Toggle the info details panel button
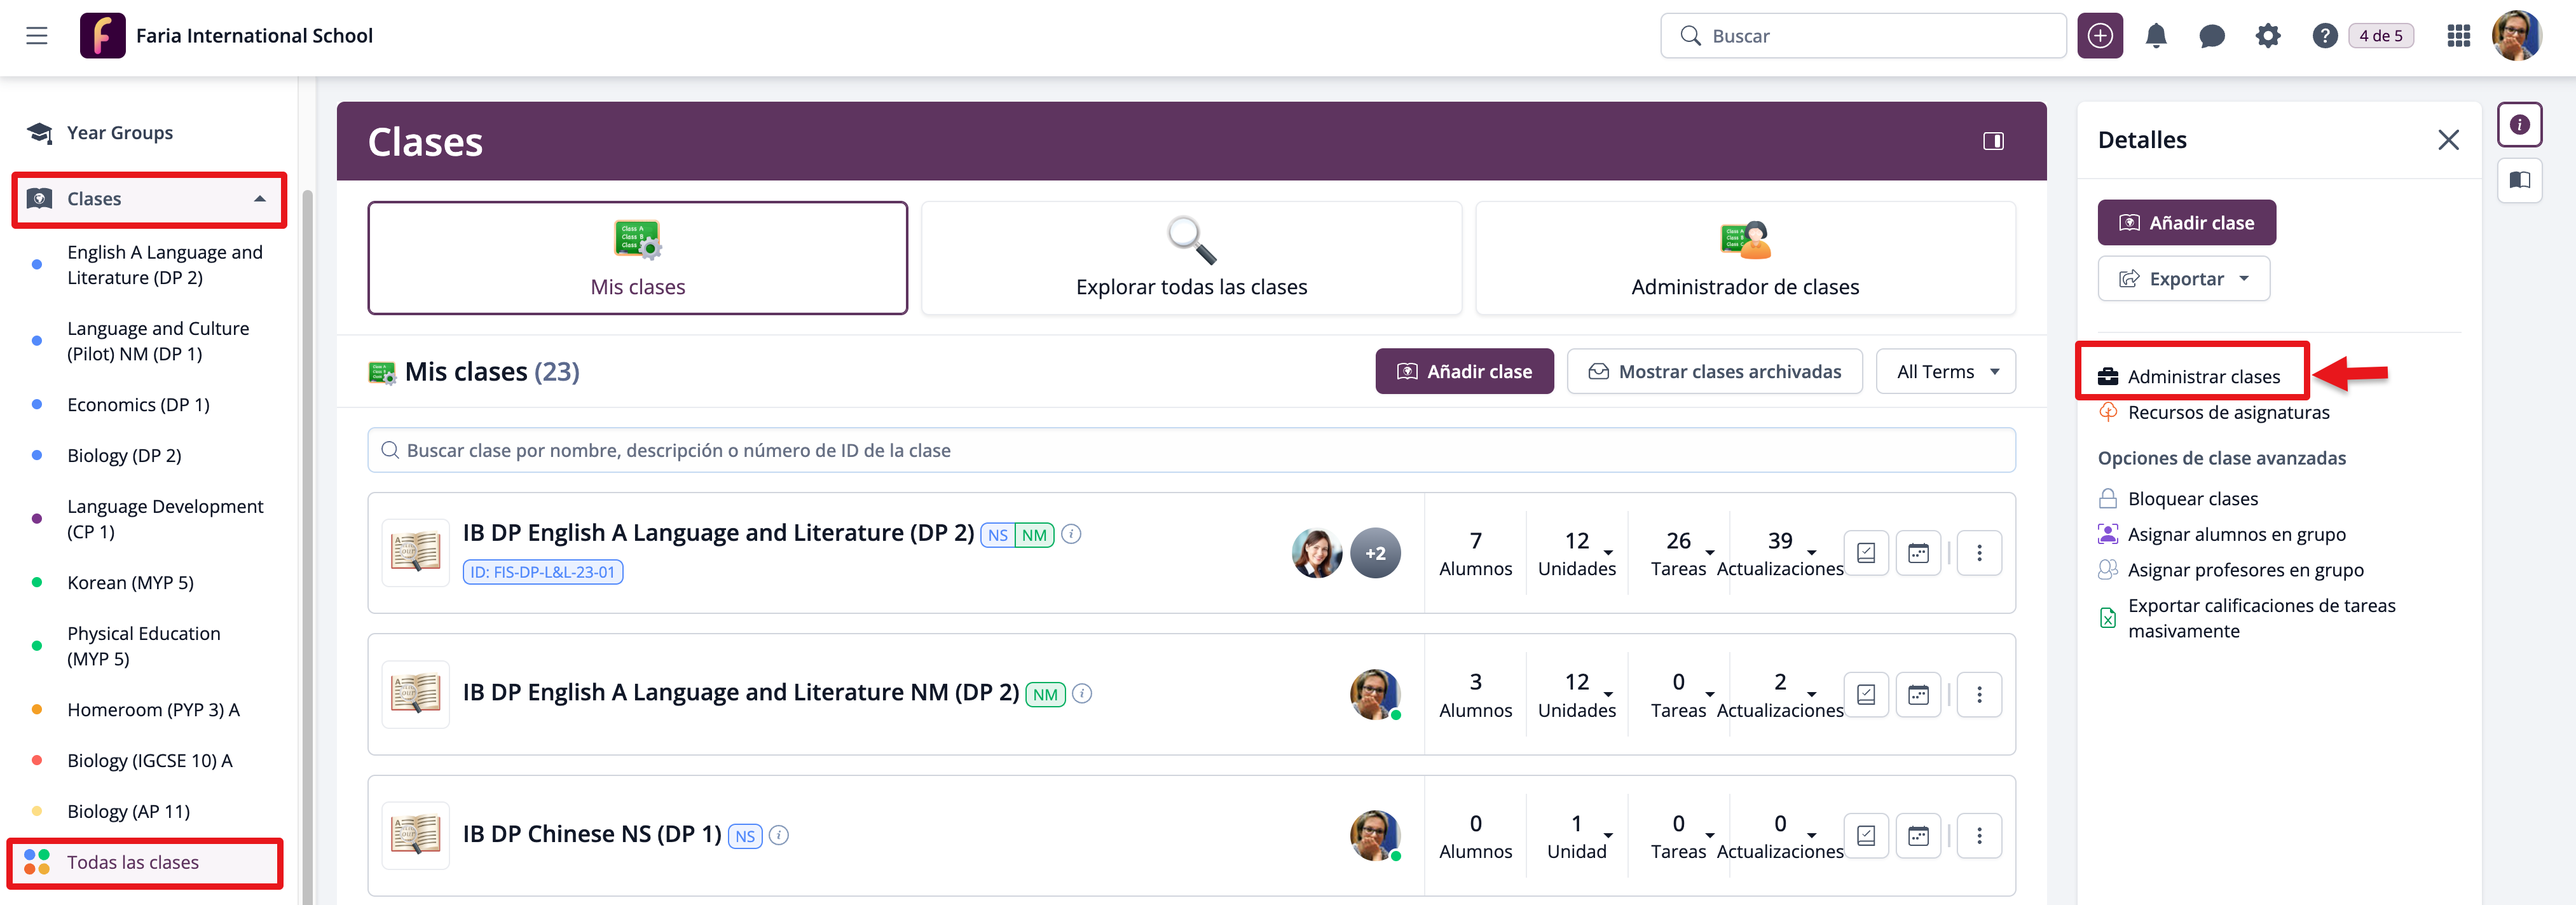This screenshot has height=905, width=2576. coord(2519,124)
